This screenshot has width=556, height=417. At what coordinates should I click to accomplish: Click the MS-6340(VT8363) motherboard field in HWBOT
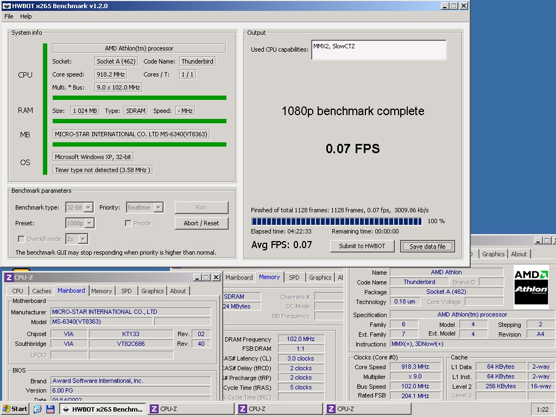click(131, 134)
